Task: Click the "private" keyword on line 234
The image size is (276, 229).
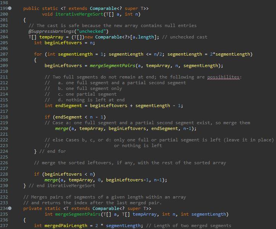Action: coord(32,208)
